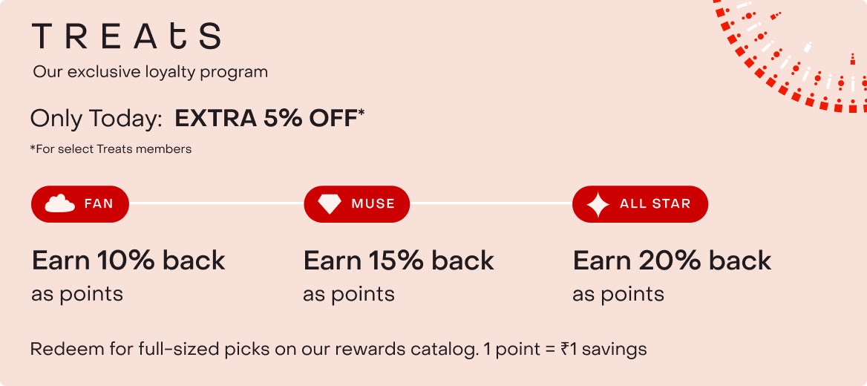
Task: Click the red sunburst decoration in the corner
Action: [x=802, y=56]
